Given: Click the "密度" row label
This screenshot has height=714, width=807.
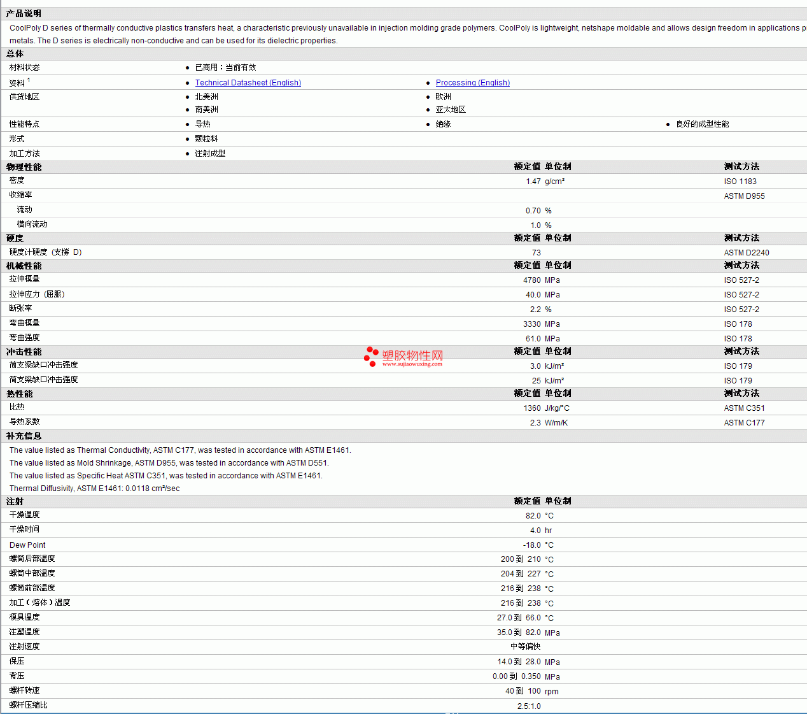Looking at the screenshot, I should tap(17, 181).
